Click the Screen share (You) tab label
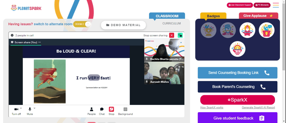Viewport: 286px width, 123px height. (x=26, y=42)
